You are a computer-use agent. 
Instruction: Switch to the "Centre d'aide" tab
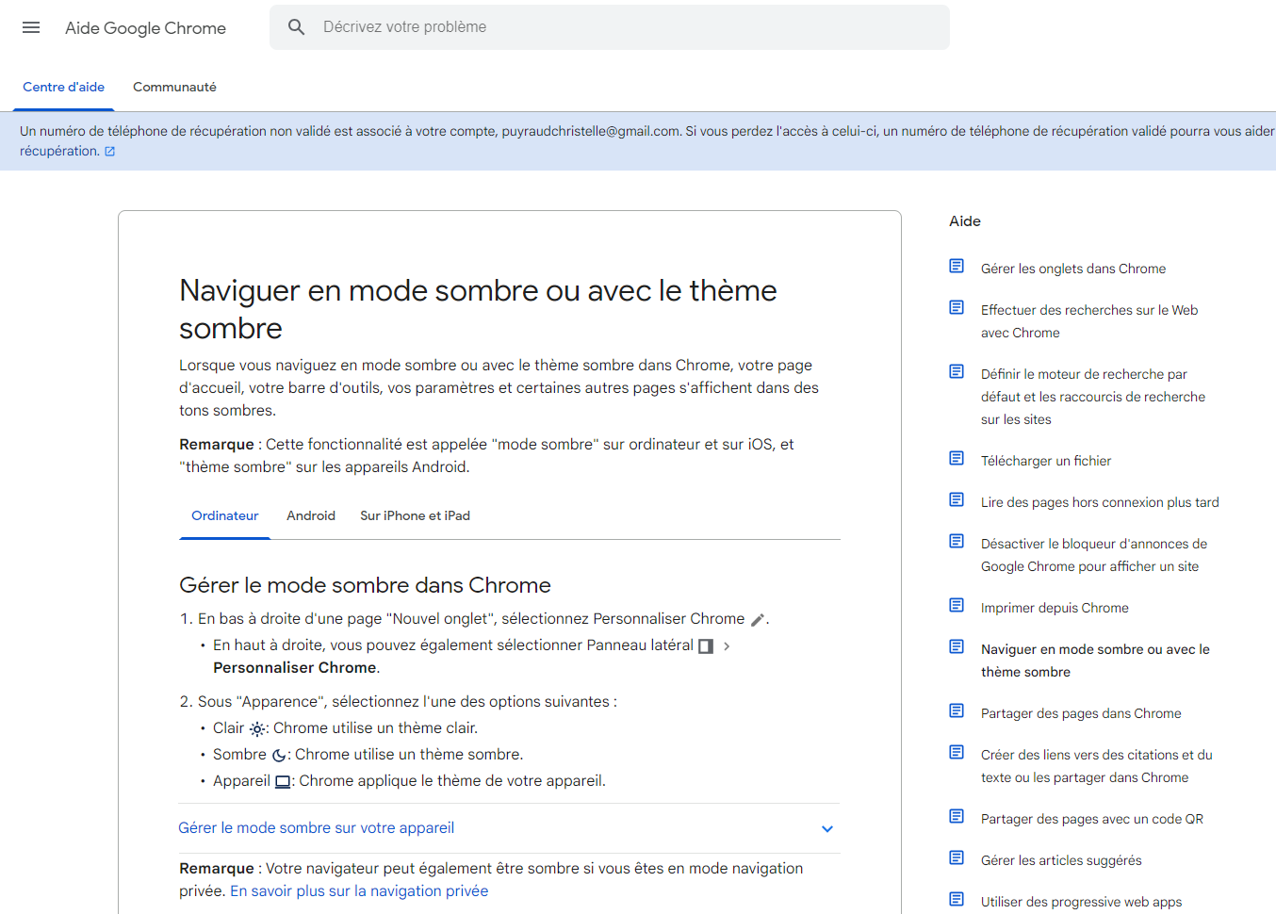tap(64, 87)
